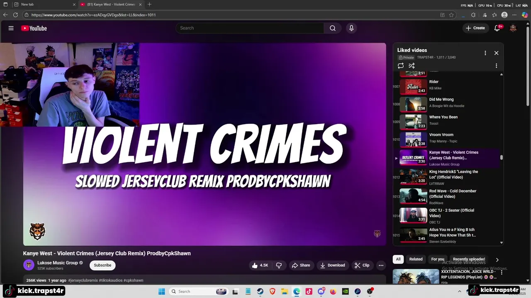Select OBC TJ 2 Seater video
This screenshot has height=298, width=531.
[x=447, y=216]
